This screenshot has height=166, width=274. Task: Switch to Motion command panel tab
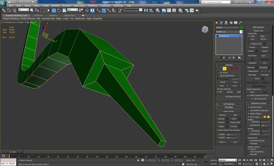[231, 23]
